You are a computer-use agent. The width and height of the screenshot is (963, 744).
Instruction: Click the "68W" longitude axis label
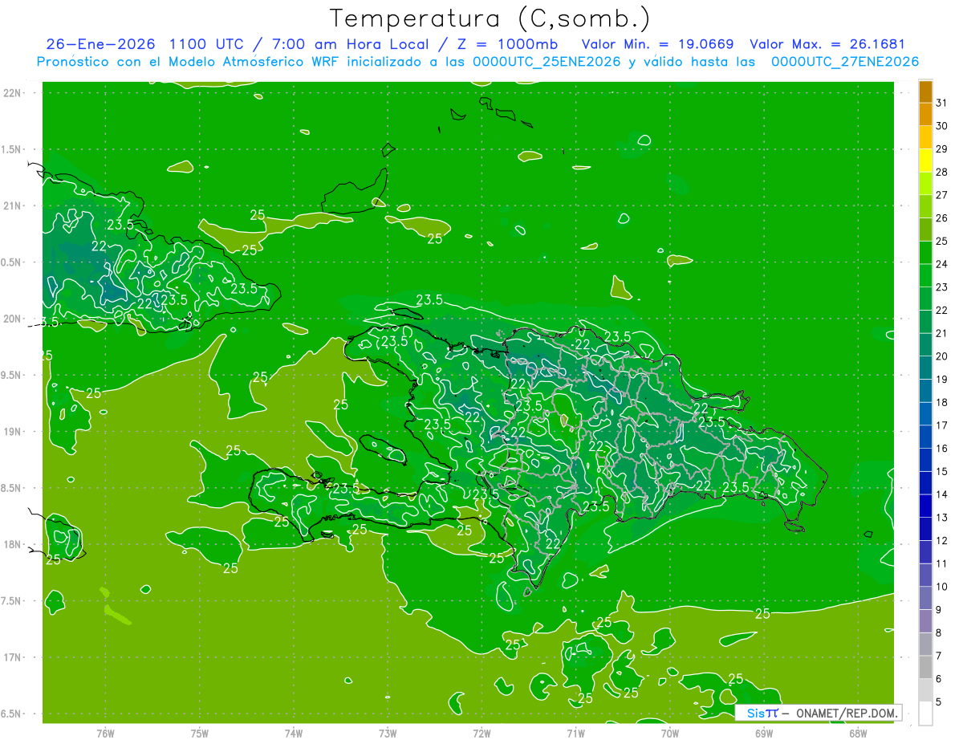[857, 734]
